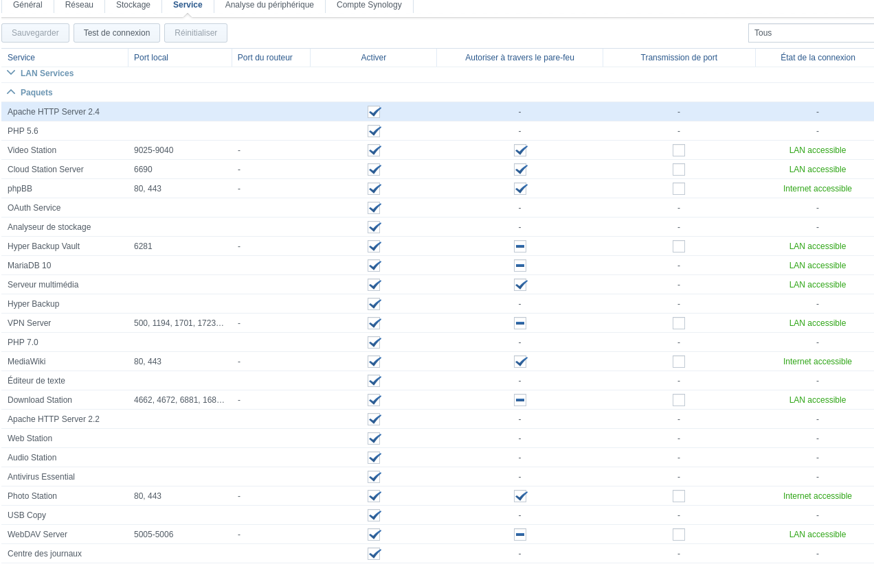
Task: Uncheck Activer for USB Copy
Action: 374,515
